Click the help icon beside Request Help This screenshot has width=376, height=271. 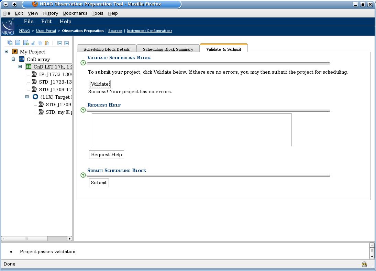(x=83, y=110)
